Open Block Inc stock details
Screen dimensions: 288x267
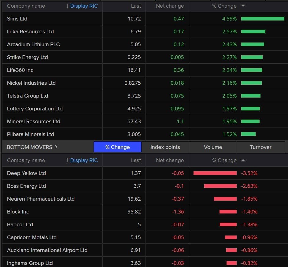(18, 212)
